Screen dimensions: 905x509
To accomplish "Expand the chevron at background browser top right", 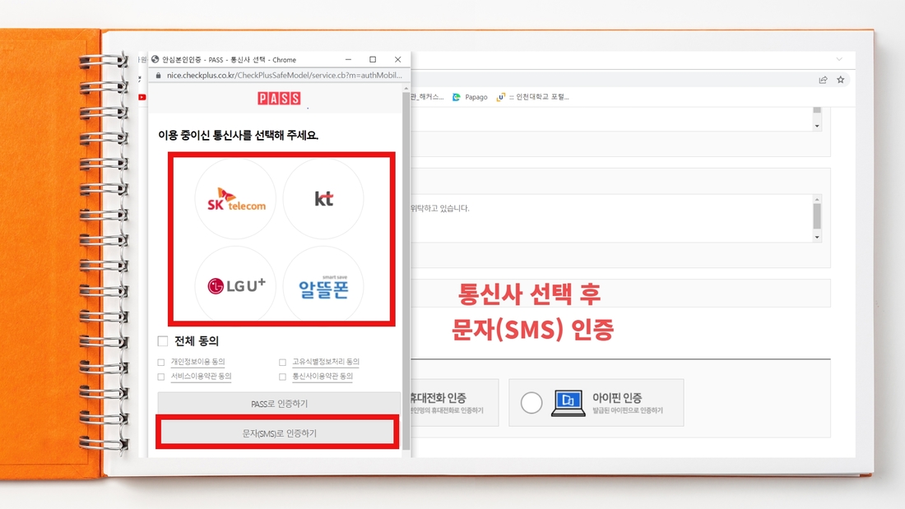I will click(x=839, y=59).
